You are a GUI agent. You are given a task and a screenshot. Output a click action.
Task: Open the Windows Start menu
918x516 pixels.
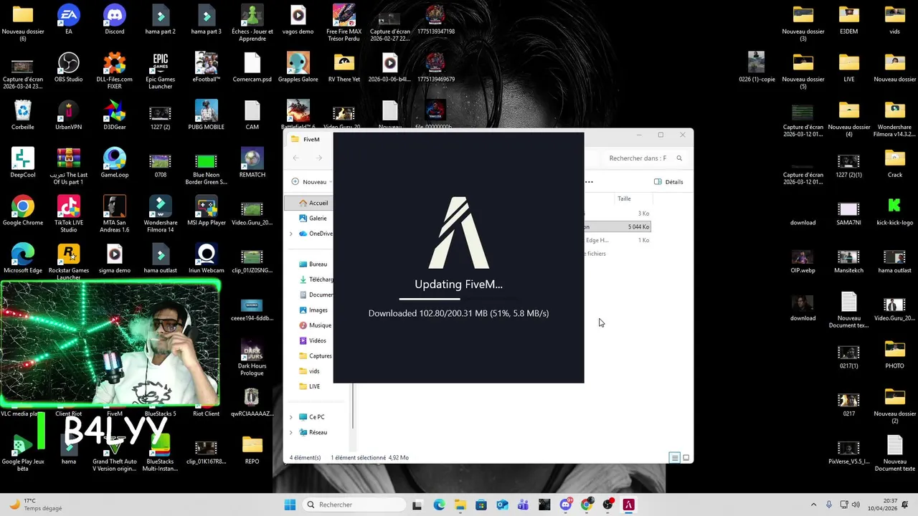(x=290, y=505)
